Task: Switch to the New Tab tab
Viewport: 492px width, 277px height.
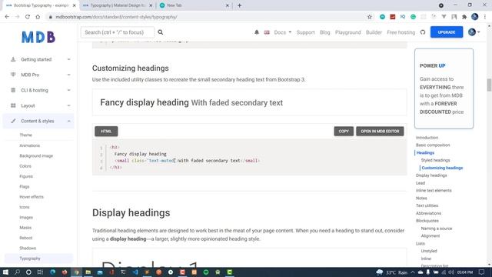Action: [194, 5]
